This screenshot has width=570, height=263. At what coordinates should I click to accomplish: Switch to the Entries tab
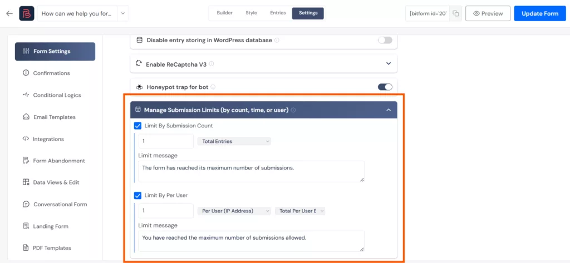click(x=278, y=13)
